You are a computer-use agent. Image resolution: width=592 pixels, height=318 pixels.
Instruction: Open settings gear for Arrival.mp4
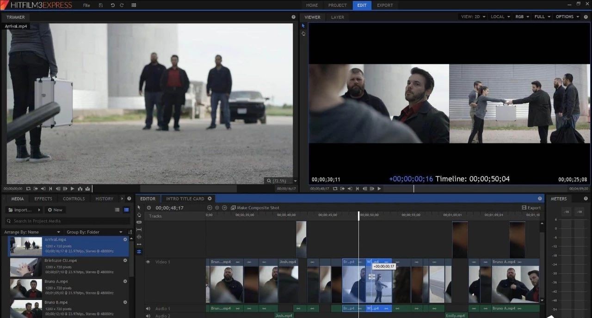pyautogui.click(x=125, y=240)
